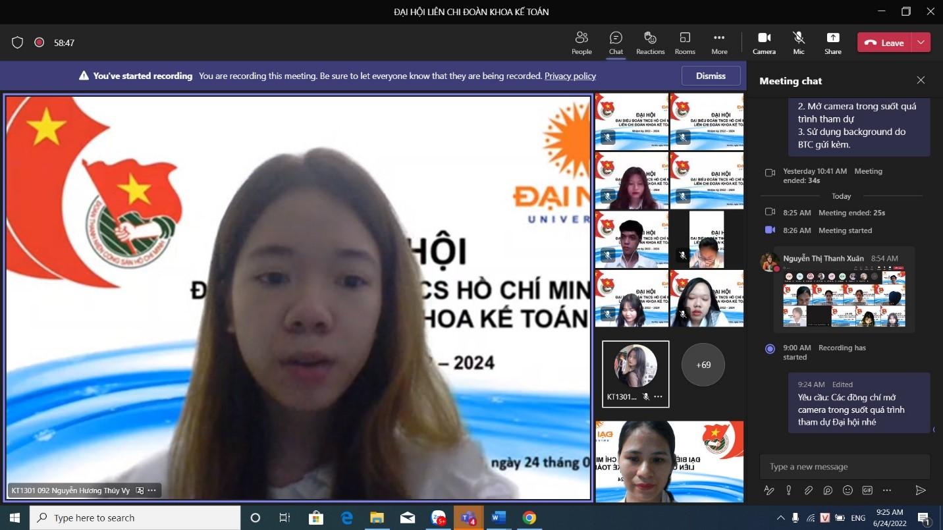Image resolution: width=943 pixels, height=530 pixels.
Task: Click the shield security icon
Action: 18,43
